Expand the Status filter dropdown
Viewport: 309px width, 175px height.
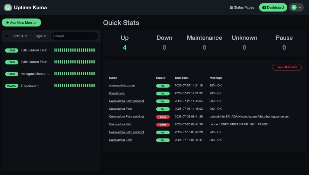point(20,36)
